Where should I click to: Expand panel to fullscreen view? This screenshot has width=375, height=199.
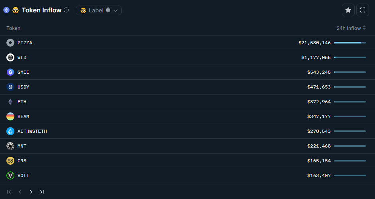(x=363, y=10)
